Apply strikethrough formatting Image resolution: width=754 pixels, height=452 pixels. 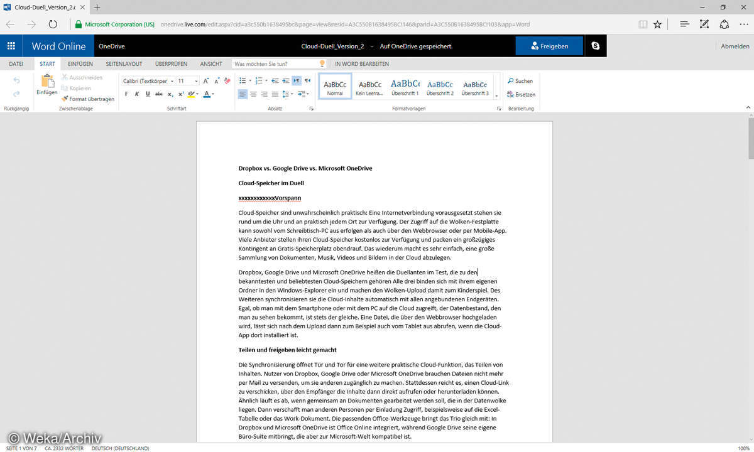click(x=159, y=94)
